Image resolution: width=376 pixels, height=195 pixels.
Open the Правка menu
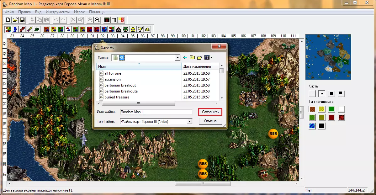pyautogui.click(x=24, y=12)
